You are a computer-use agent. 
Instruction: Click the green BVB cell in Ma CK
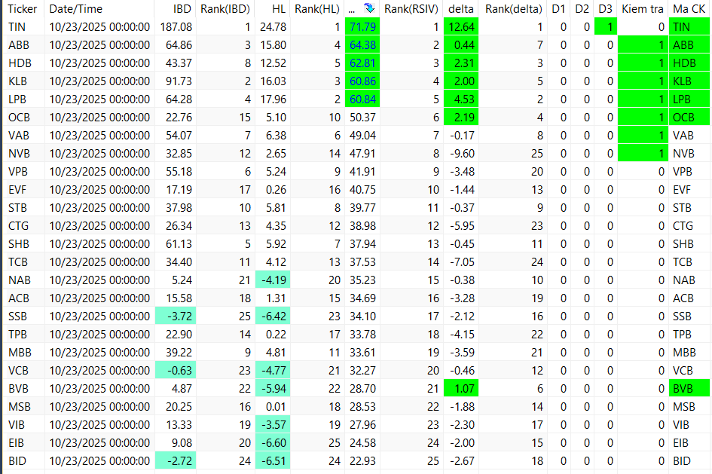(689, 389)
